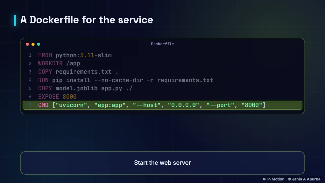
Task: Click line number 1 in the gutter
Action: pos(30,55)
